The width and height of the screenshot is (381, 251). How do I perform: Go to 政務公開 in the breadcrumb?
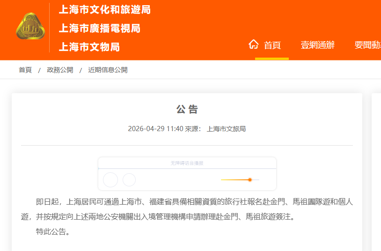(x=60, y=70)
